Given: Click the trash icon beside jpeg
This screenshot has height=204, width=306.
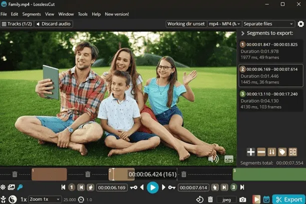Looking at the screenshot, I should click(210, 199).
